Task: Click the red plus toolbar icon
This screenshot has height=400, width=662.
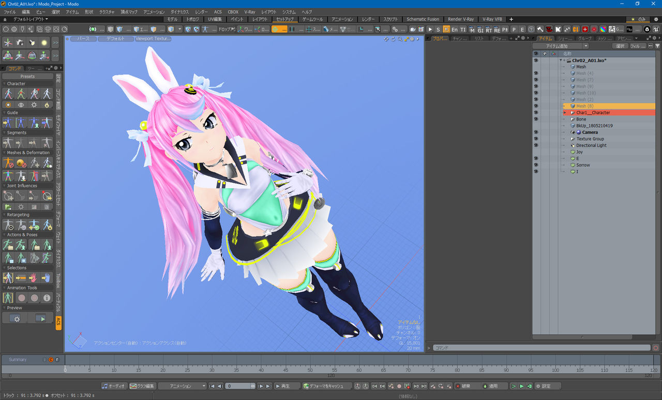Action: tap(585, 29)
